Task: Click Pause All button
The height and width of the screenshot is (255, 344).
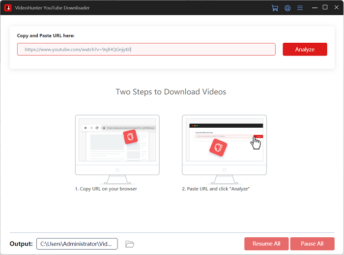Action: pos(312,244)
